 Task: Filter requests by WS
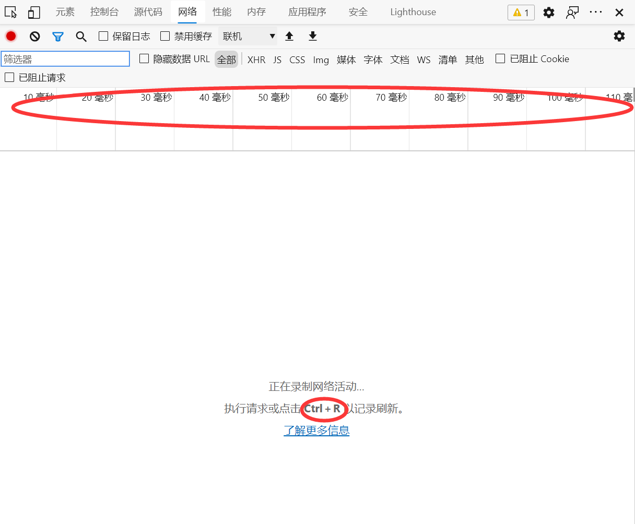point(424,59)
